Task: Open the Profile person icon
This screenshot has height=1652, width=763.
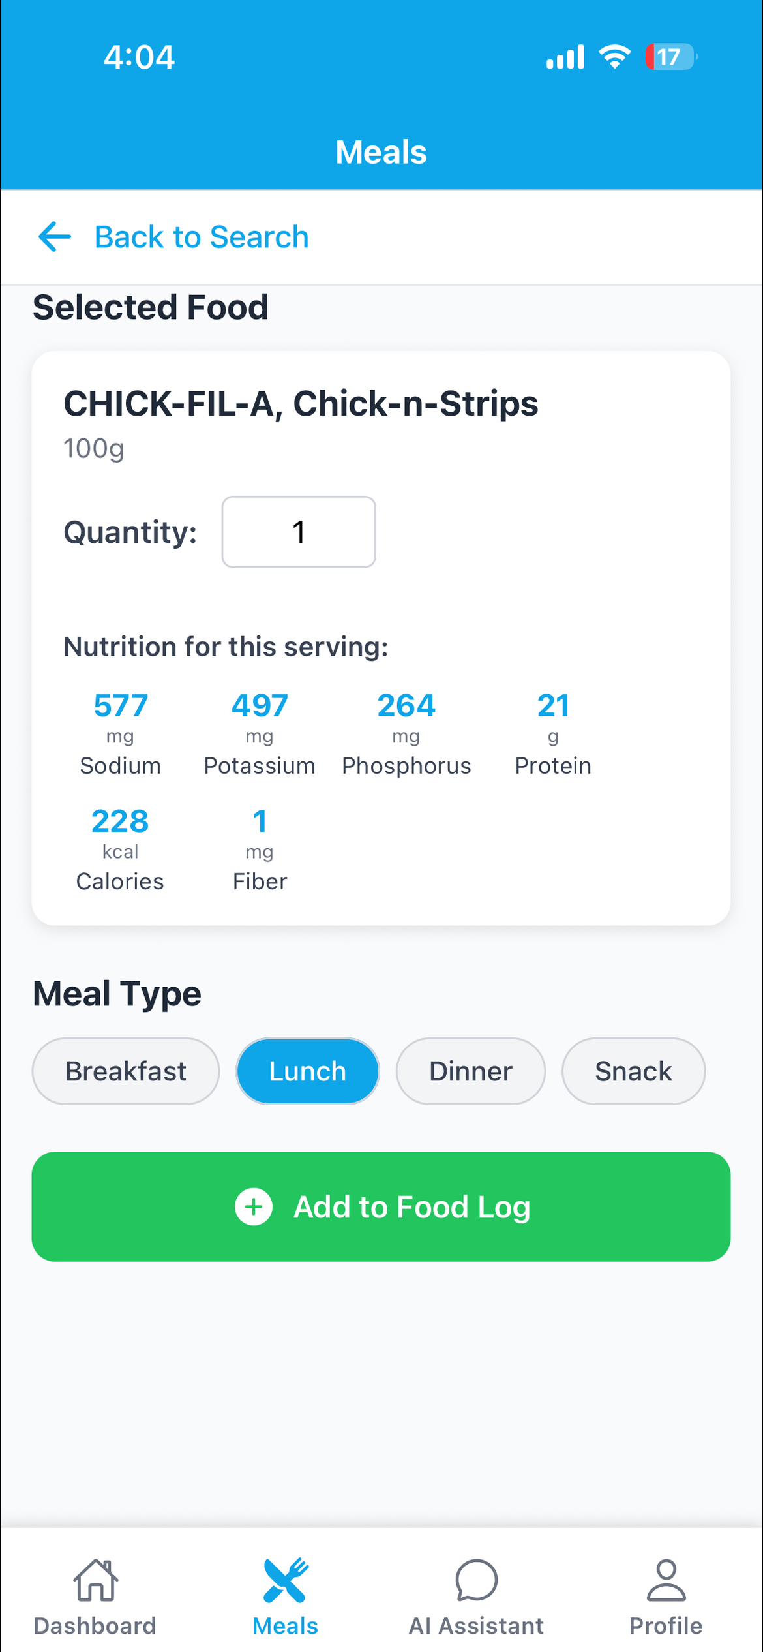Action: point(666,1580)
